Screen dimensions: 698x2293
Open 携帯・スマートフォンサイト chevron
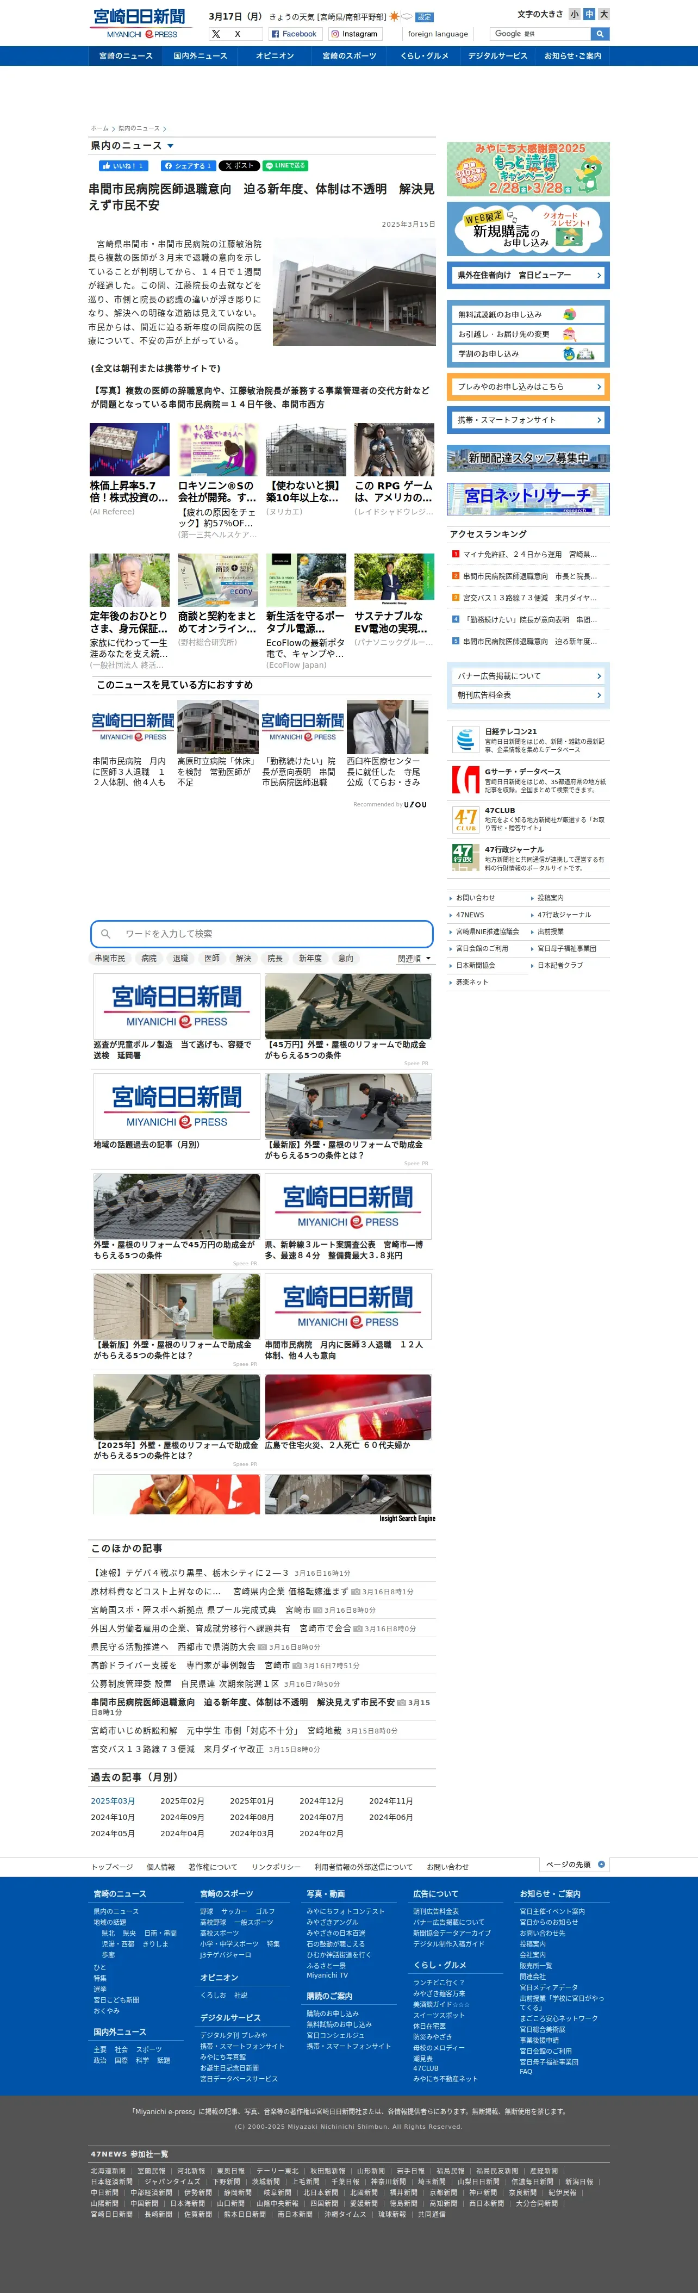click(599, 420)
